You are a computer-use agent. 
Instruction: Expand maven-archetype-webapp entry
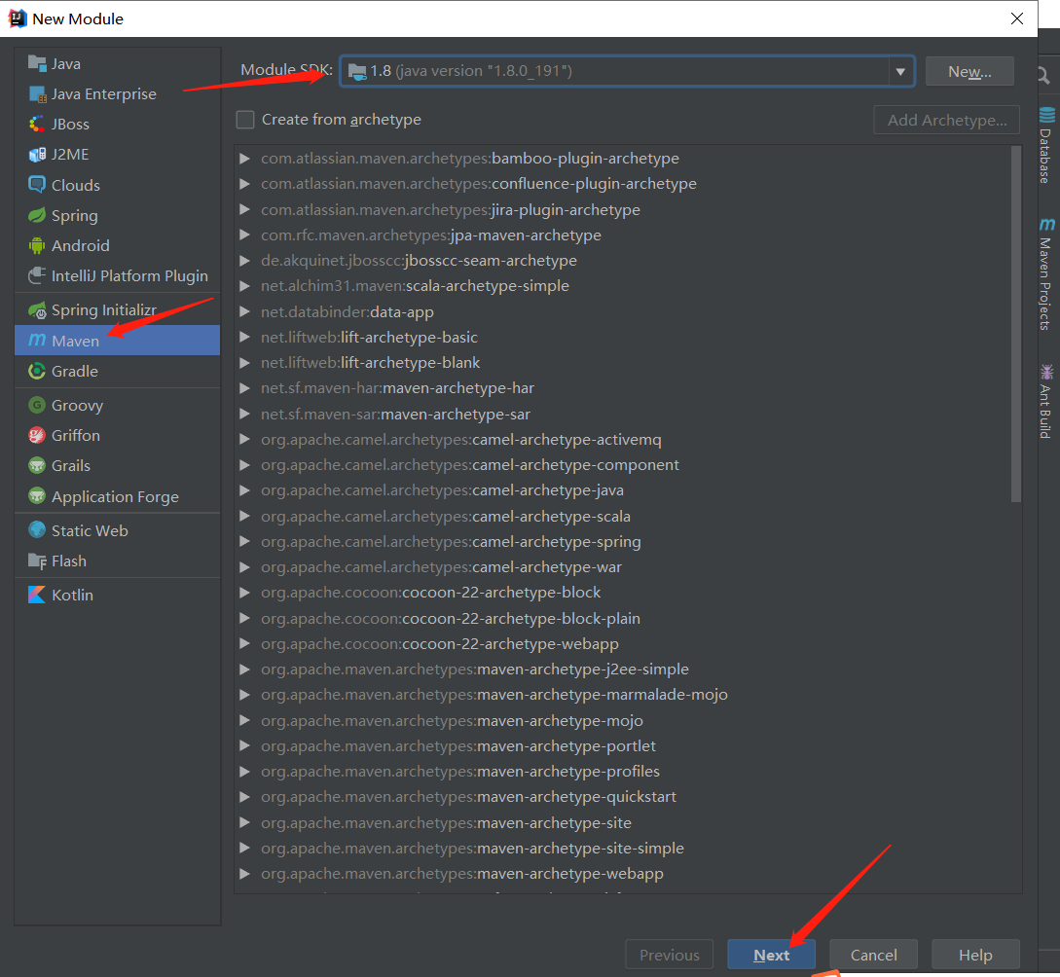[x=244, y=874]
